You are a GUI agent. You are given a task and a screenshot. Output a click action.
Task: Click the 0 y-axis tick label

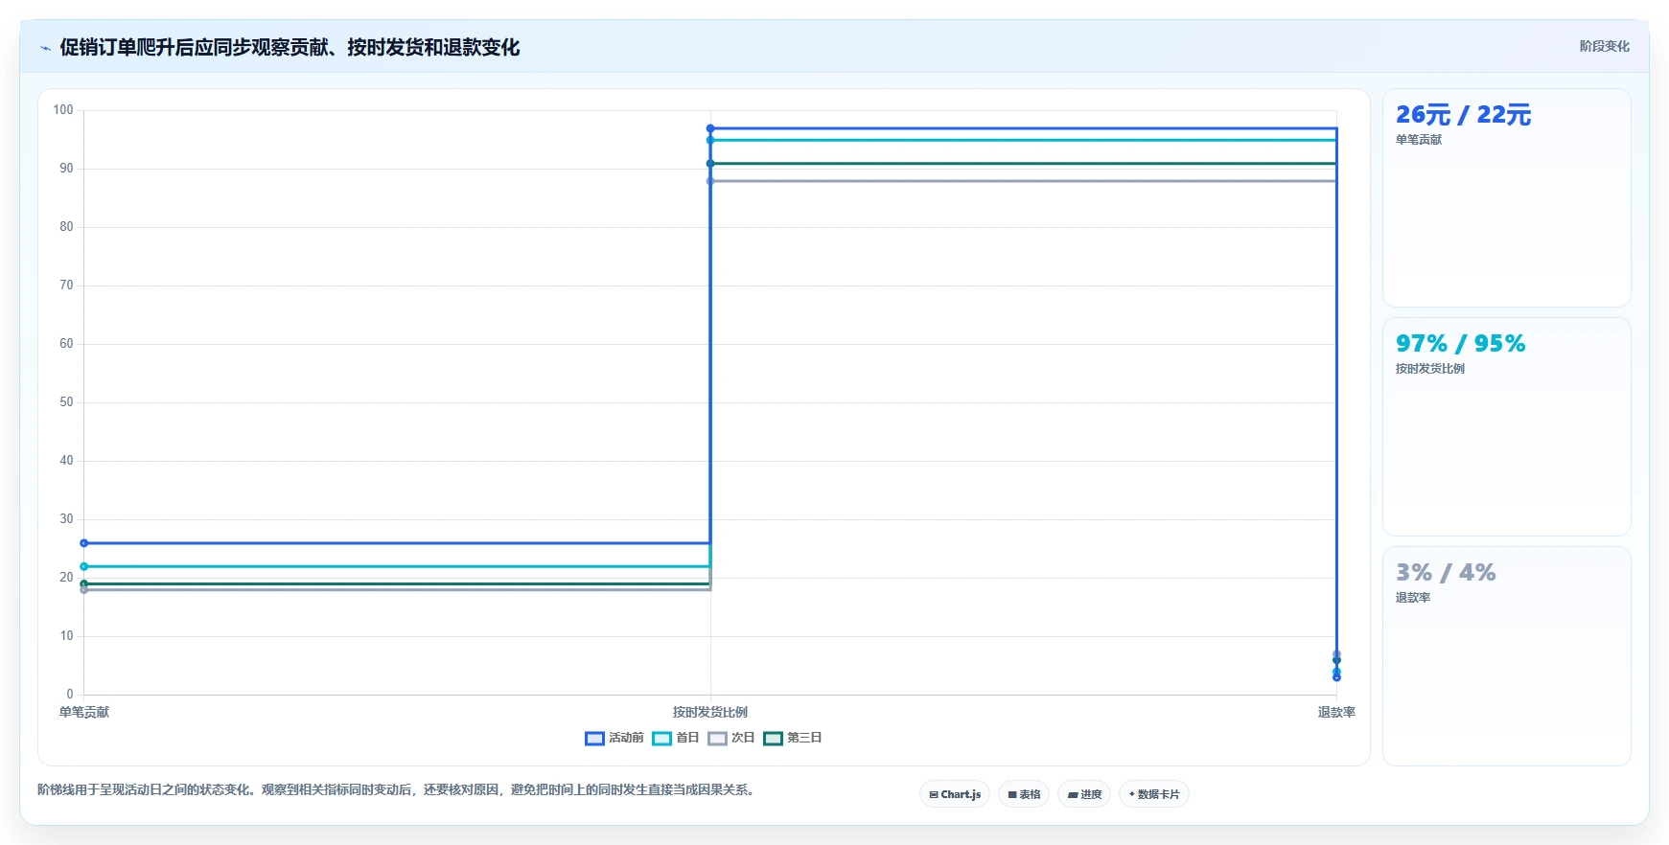point(70,695)
